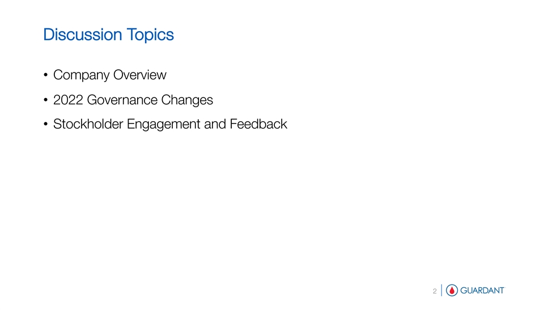This screenshot has height=310, width=544.
Task: Select the 2022 Governance Changes bullet line
Action: 133,100
